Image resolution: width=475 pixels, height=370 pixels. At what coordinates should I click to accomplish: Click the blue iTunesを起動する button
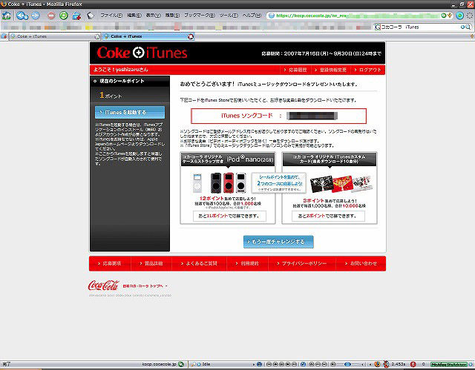[x=130, y=112]
